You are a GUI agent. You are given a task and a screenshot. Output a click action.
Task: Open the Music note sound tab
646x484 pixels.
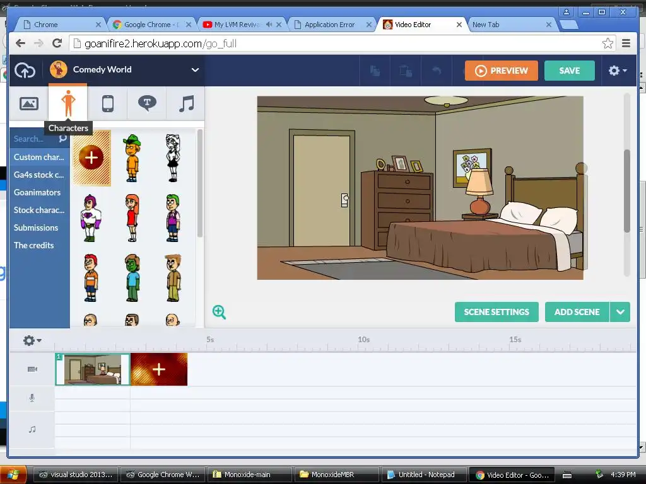(186, 103)
